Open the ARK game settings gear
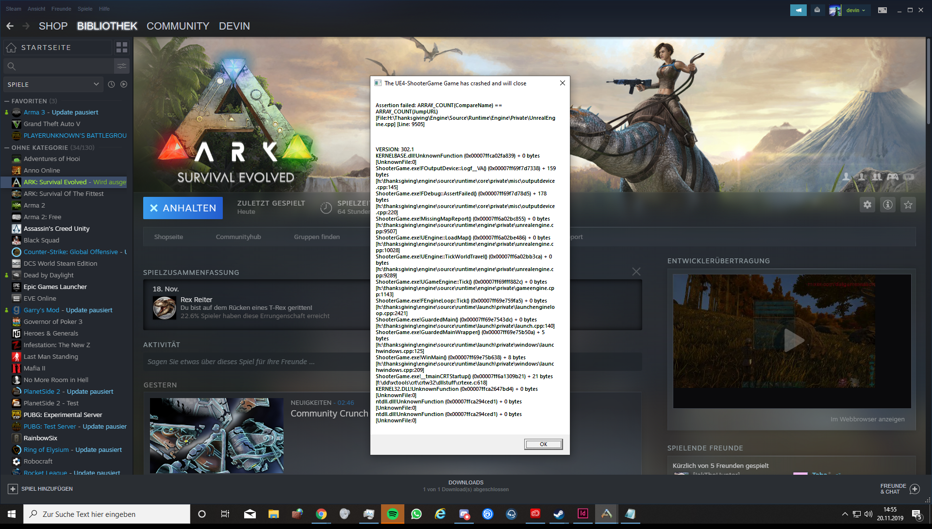932x529 pixels. coord(867,205)
